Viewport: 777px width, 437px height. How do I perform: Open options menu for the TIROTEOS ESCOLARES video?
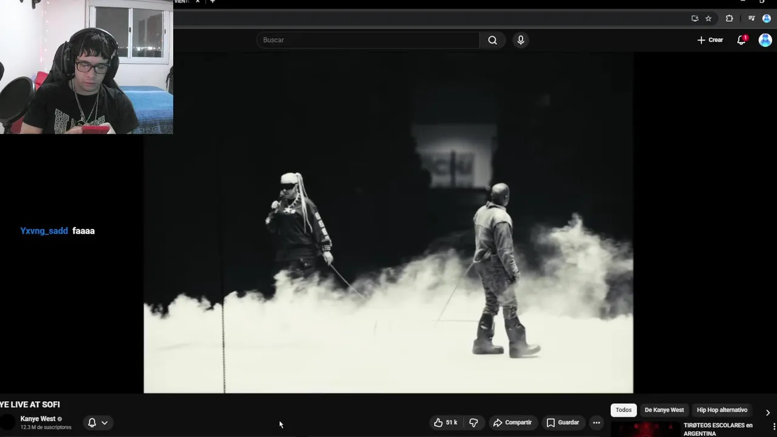773,427
